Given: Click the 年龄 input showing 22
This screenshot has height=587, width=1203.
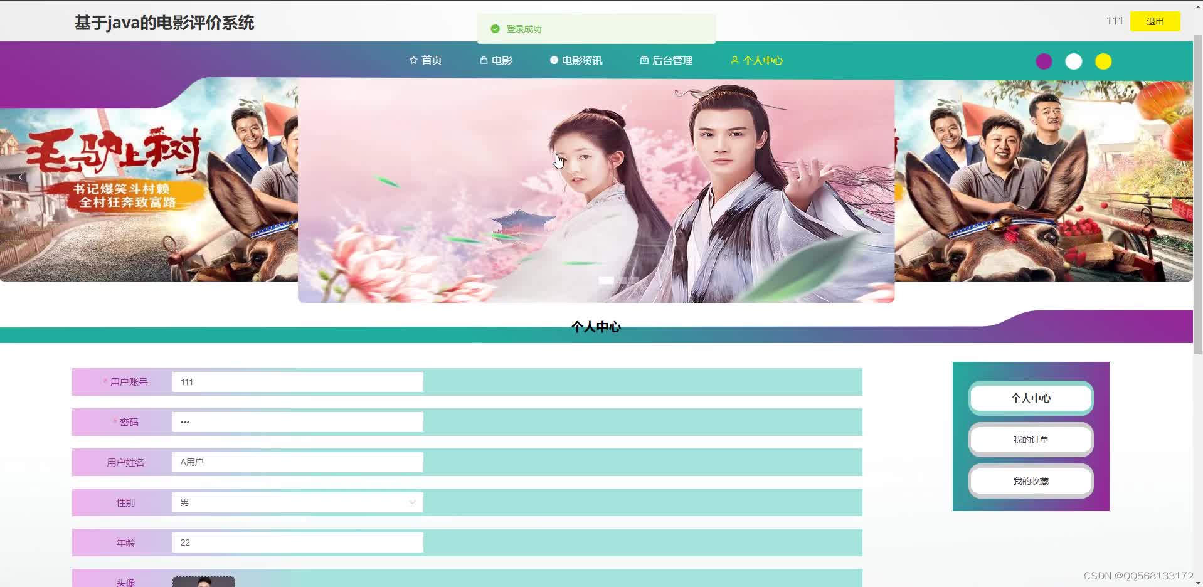Looking at the screenshot, I should (297, 542).
